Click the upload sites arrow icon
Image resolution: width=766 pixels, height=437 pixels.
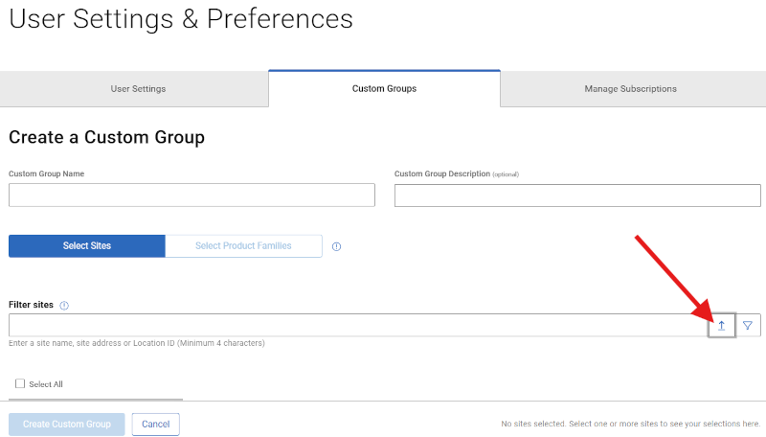pyautogui.click(x=721, y=326)
